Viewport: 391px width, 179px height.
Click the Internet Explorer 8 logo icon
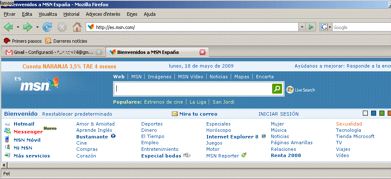coord(263,136)
